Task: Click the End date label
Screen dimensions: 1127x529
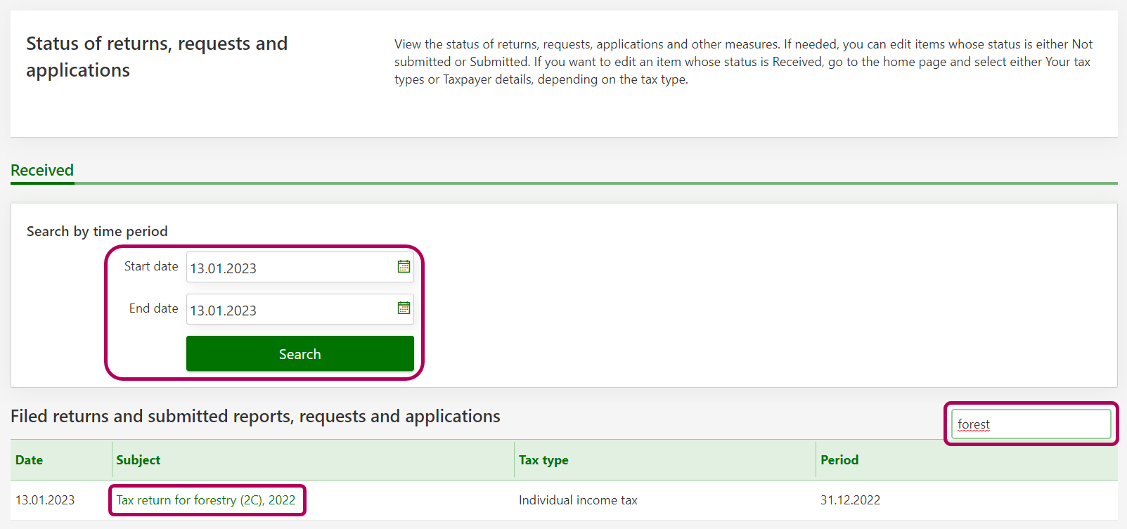Action: point(153,308)
